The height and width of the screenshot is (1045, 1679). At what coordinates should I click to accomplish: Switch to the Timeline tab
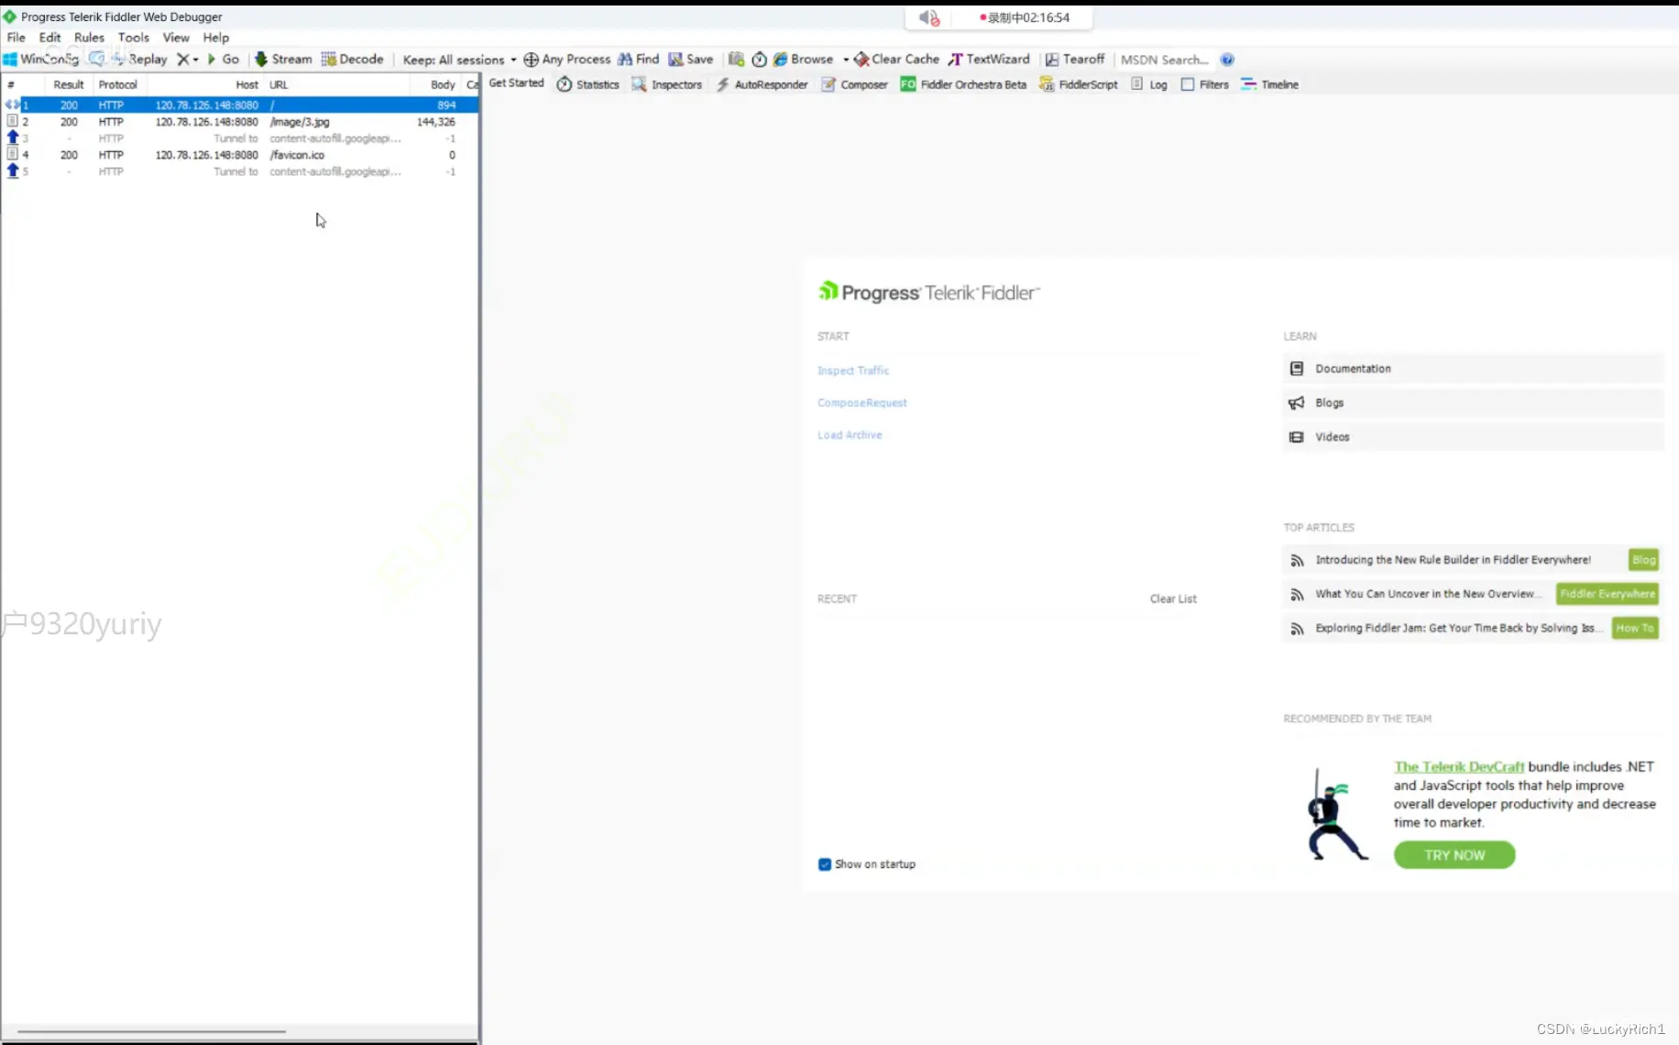pos(1270,84)
